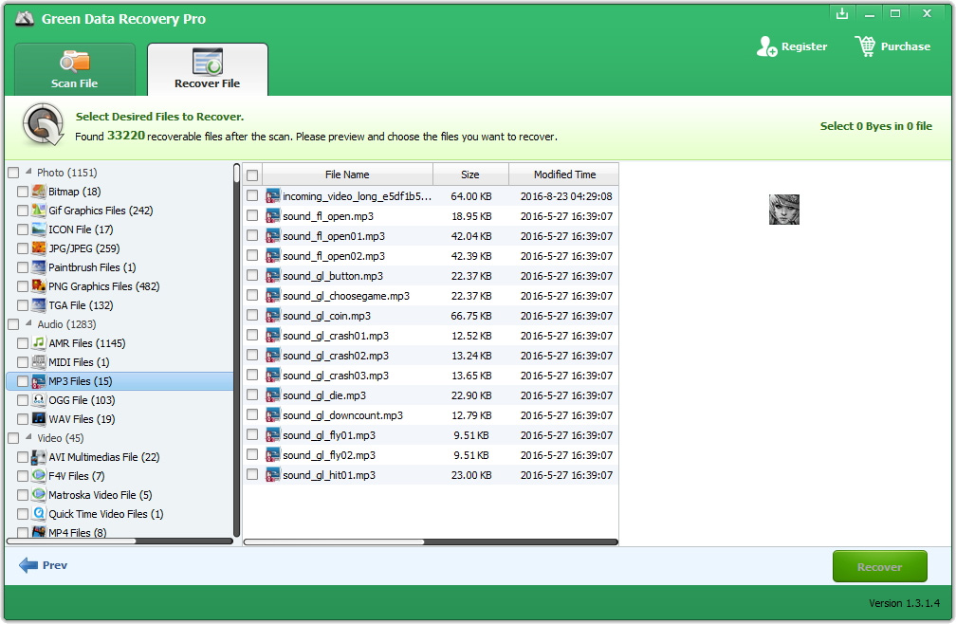Image resolution: width=956 pixels, height=624 pixels.
Task: Toggle the select-all checkbox in file list header
Action: tap(252, 175)
